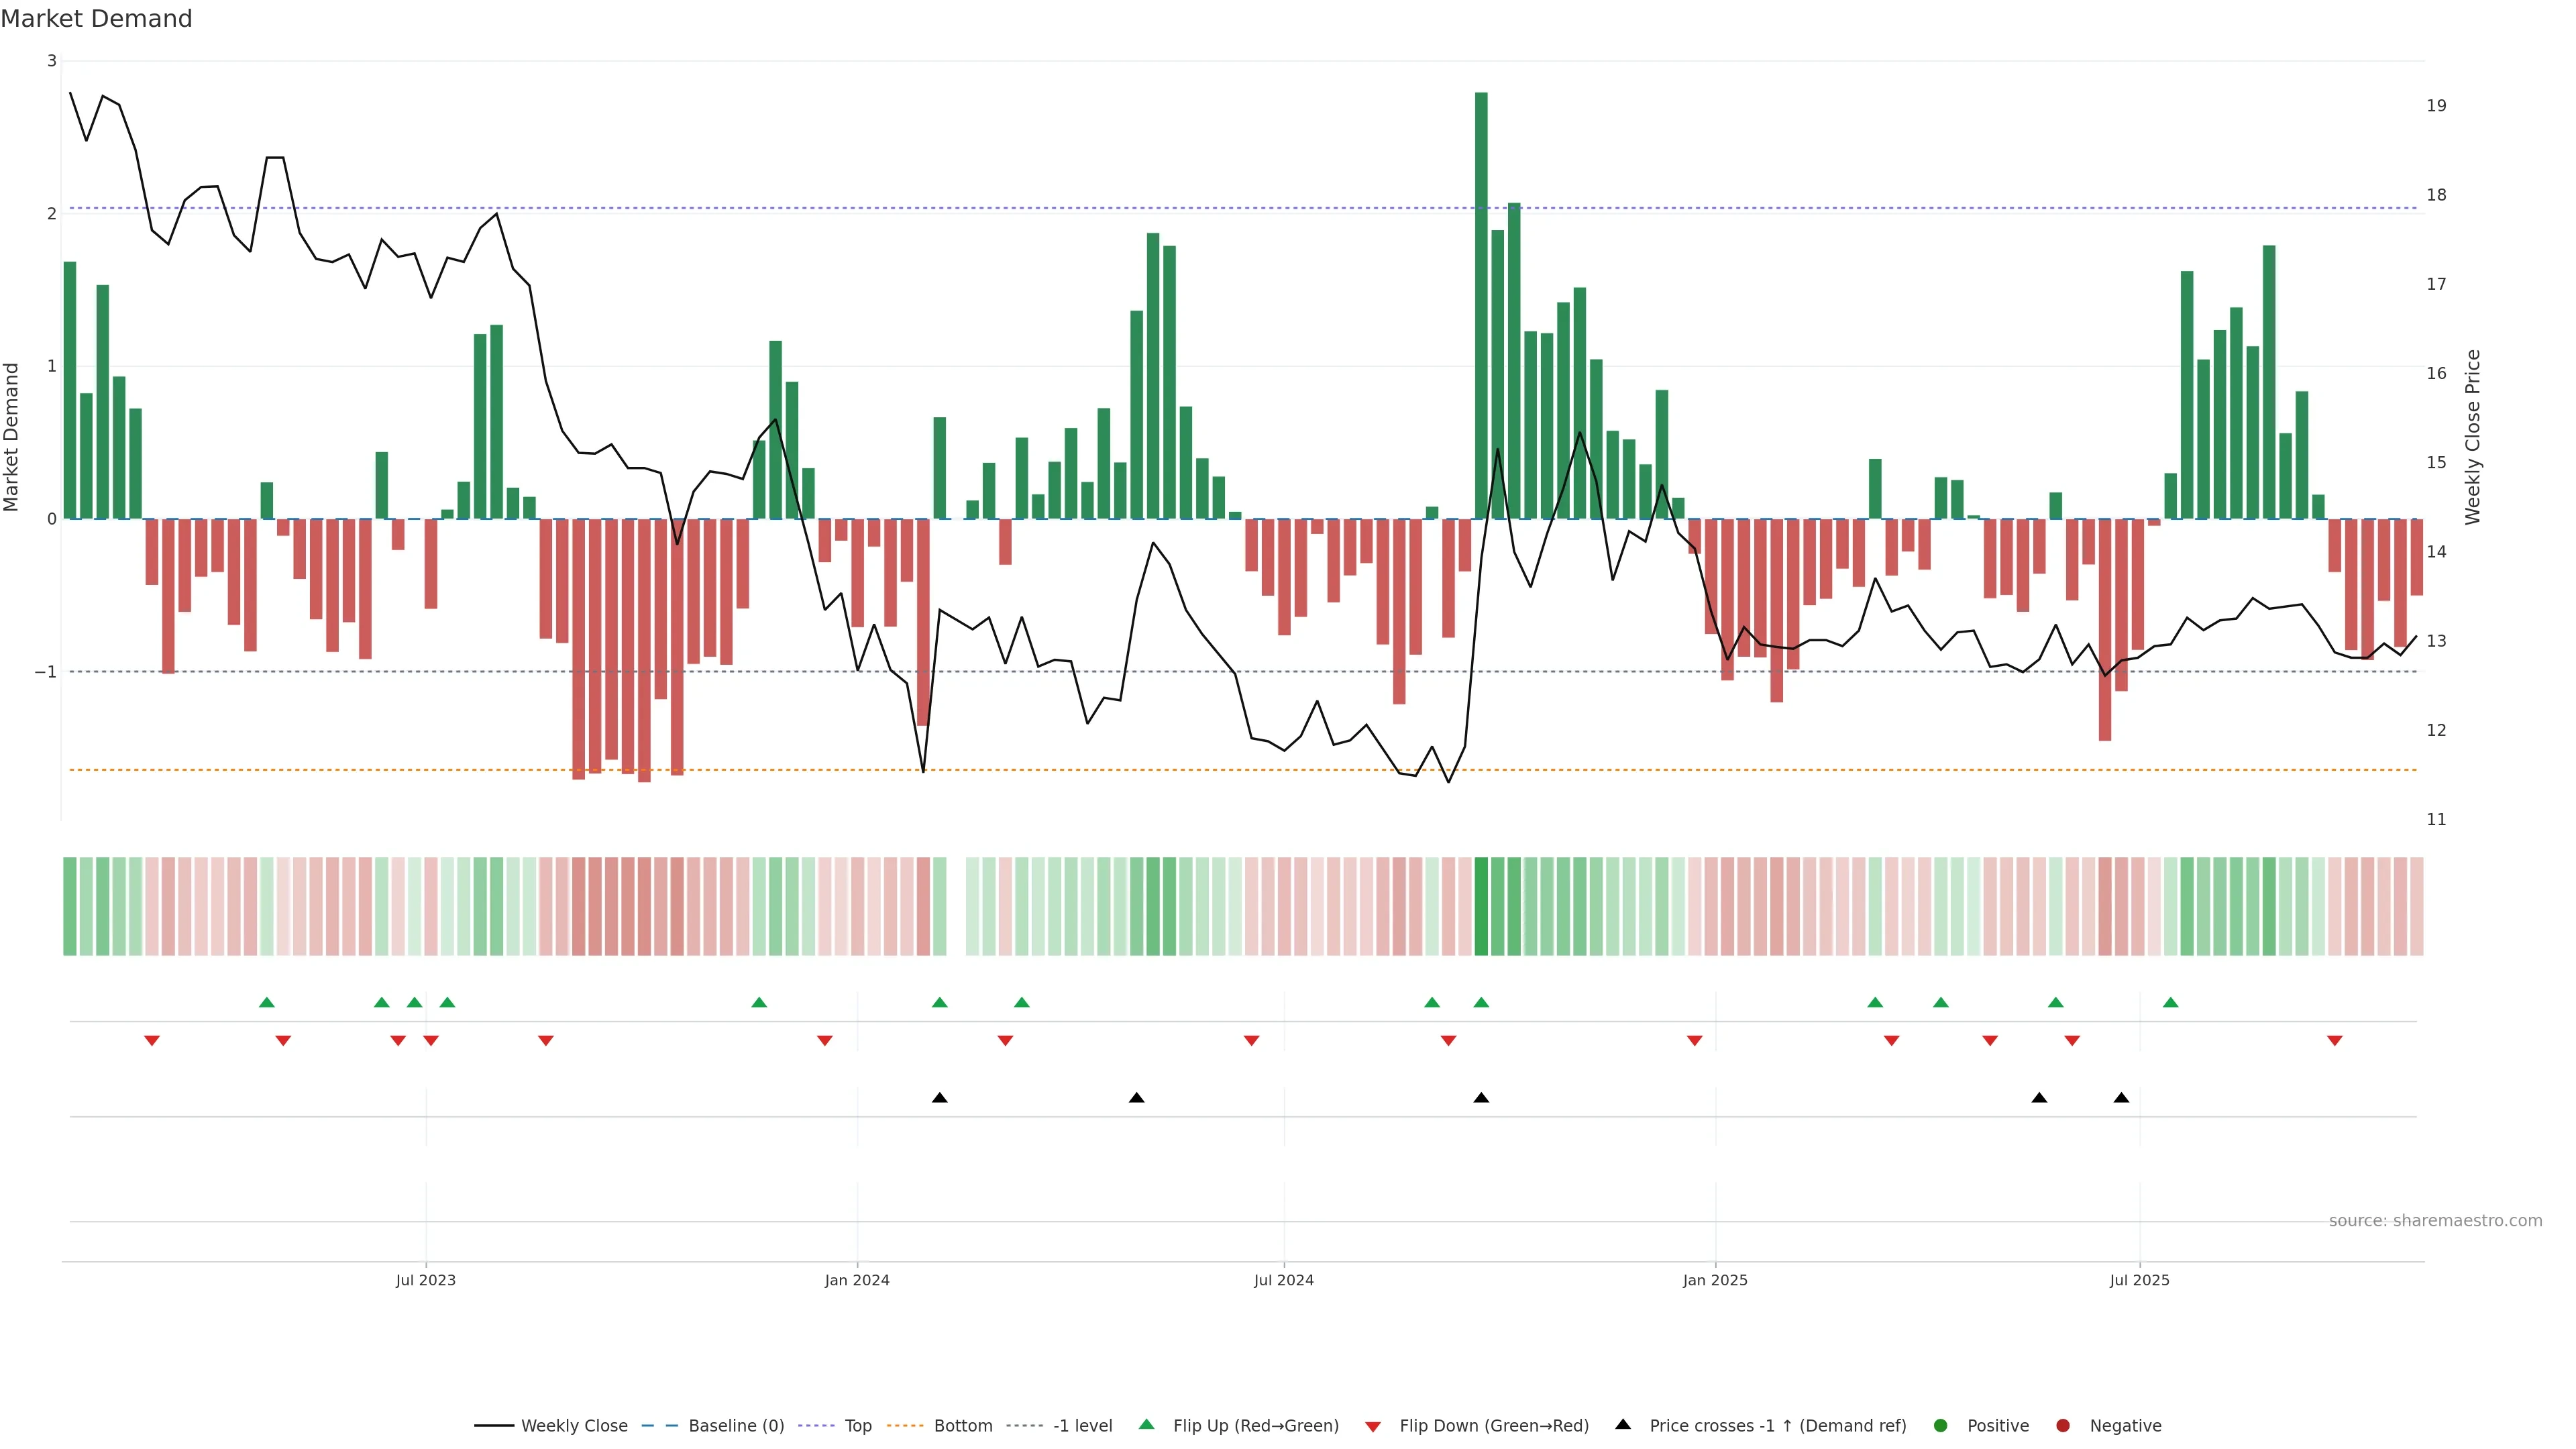Hide the Top dotted line via legend
Viewport: 2576px width, 1449px height.
point(857,1426)
